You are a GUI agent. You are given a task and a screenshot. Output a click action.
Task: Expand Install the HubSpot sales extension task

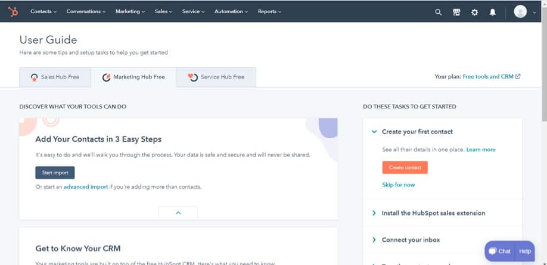[374, 213]
